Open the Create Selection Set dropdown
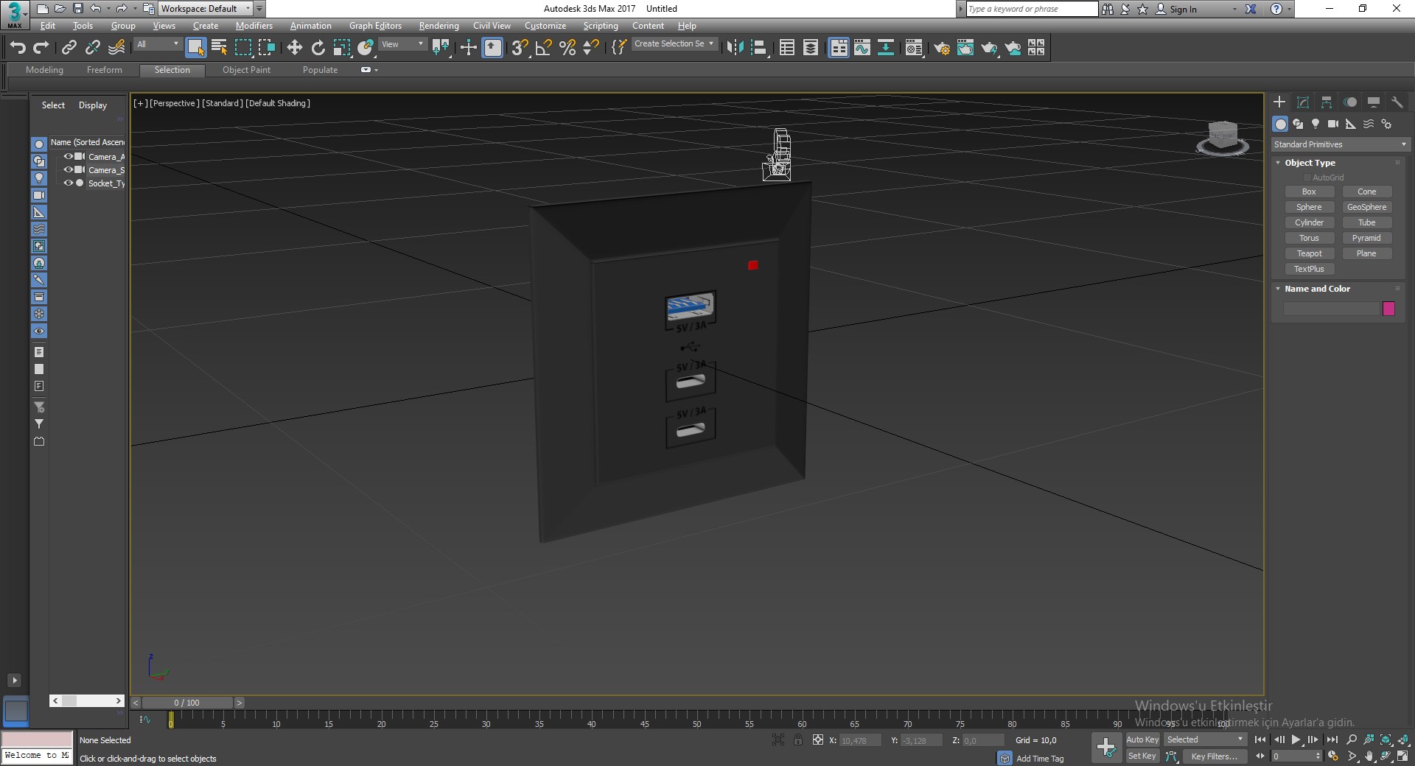This screenshot has width=1415, height=766. click(x=674, y=44)
